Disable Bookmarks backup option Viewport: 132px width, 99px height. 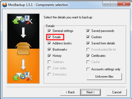click(x=49, y=50)
